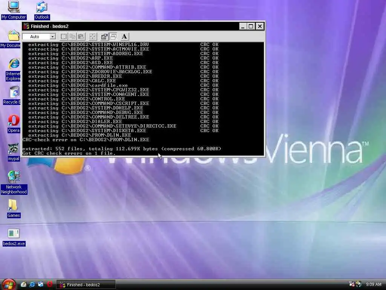This screenshot has height=290, width=386.
Task: Click the Outlook quick launch icon
Action: click(x=41, y=284)
